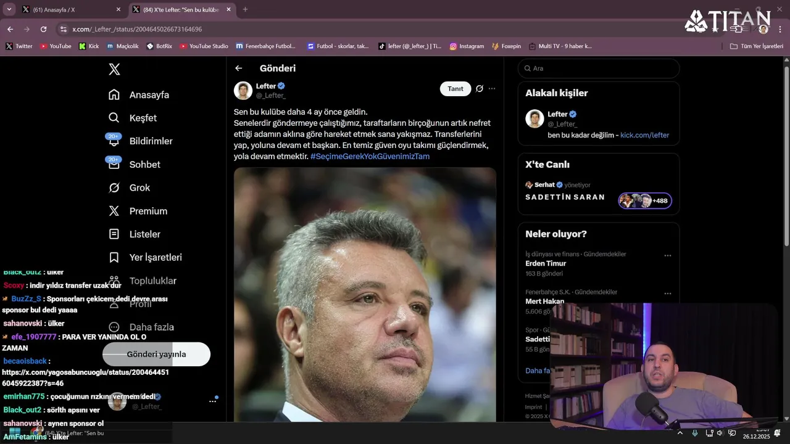Click the X logo in sidebar

(x=114, y=69)
